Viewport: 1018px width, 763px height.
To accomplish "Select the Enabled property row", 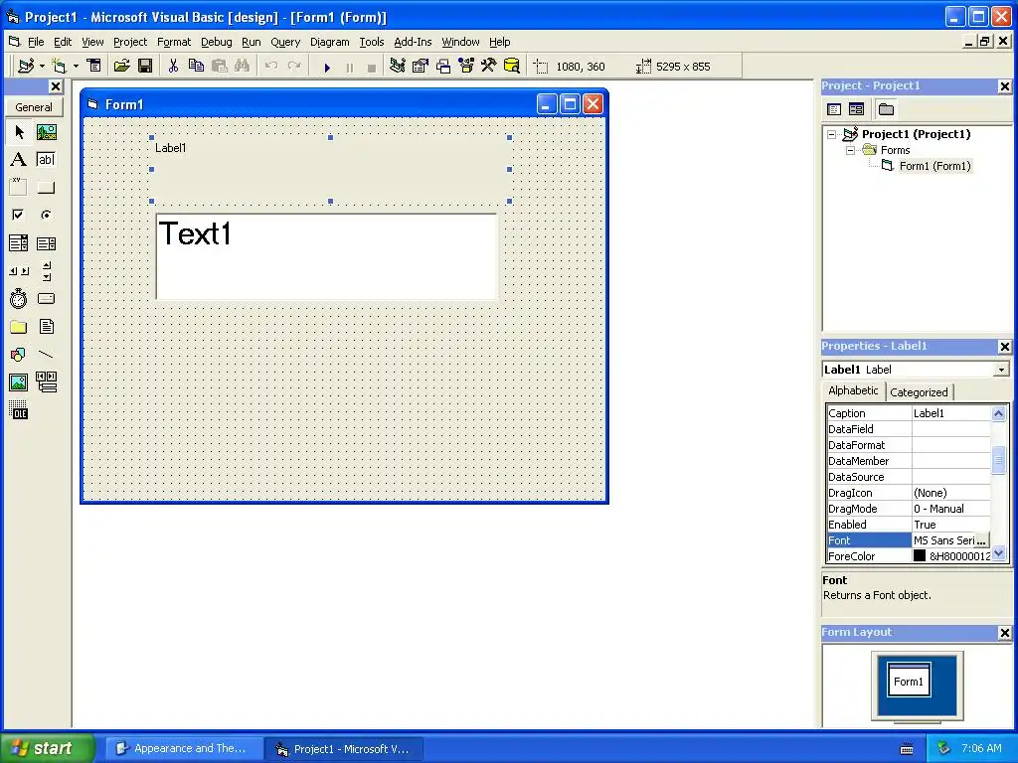I will click(x=909, y=525).
